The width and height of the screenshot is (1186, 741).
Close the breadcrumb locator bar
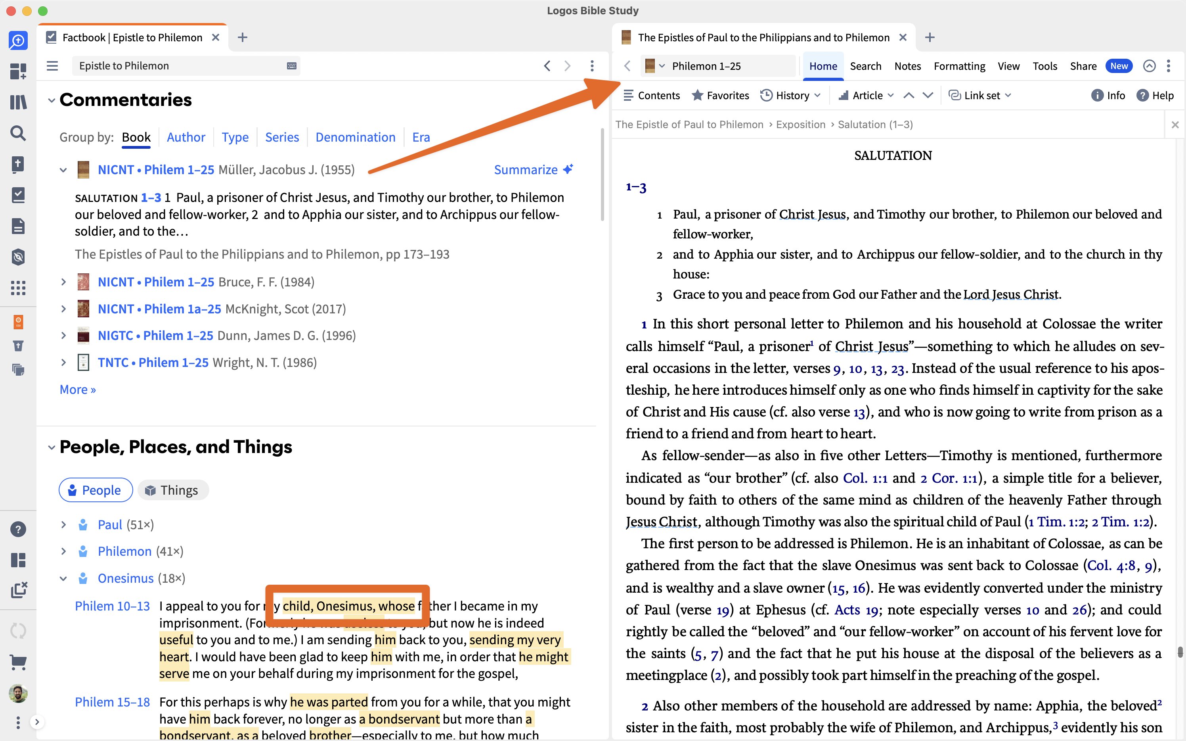(x=1175, y=125)
